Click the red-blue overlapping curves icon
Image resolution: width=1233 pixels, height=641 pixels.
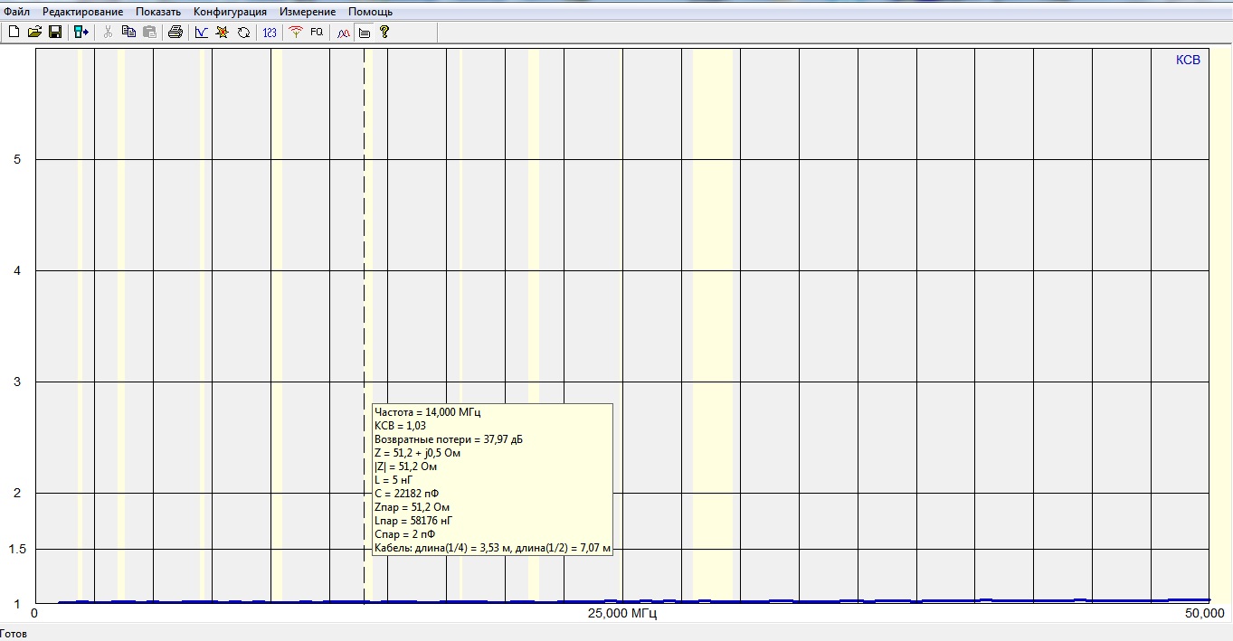point(343,32)
